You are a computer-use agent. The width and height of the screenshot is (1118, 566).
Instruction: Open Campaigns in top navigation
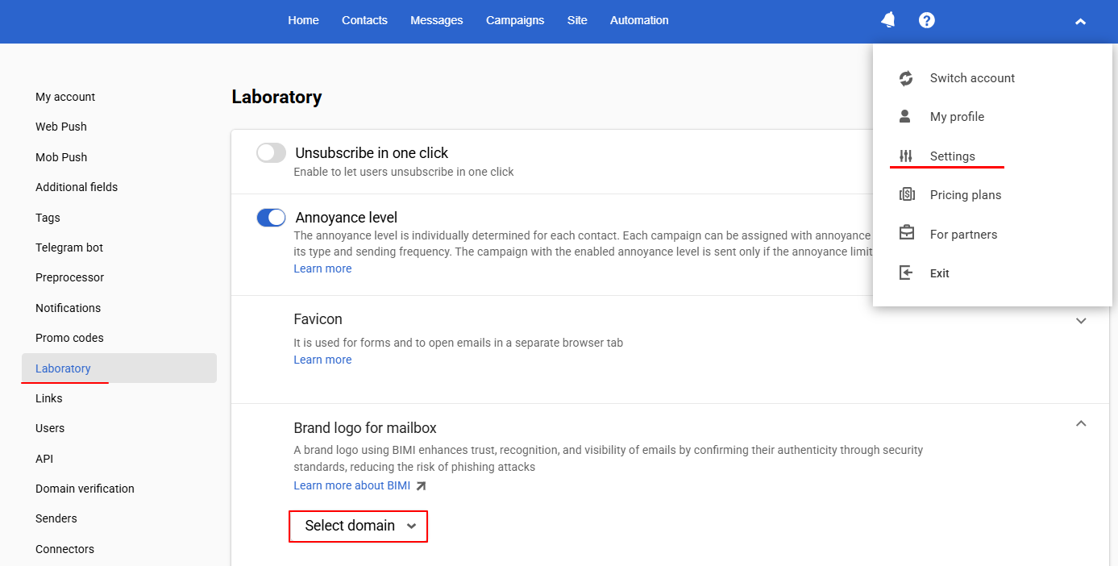pyautogui.click(x=515, y=20)
